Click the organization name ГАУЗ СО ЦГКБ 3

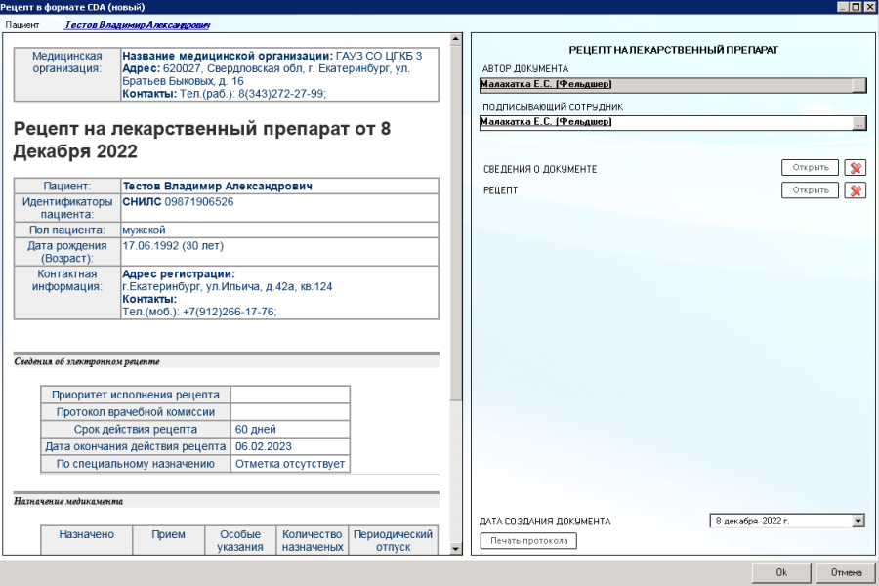[379, 56]
